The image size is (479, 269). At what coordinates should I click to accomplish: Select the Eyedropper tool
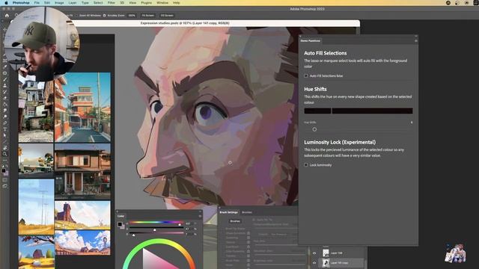(x=5, y=67)
